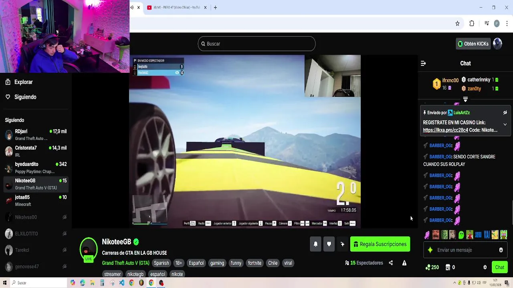
Task: Send message with the green Chat button
Action: point(499,267)
